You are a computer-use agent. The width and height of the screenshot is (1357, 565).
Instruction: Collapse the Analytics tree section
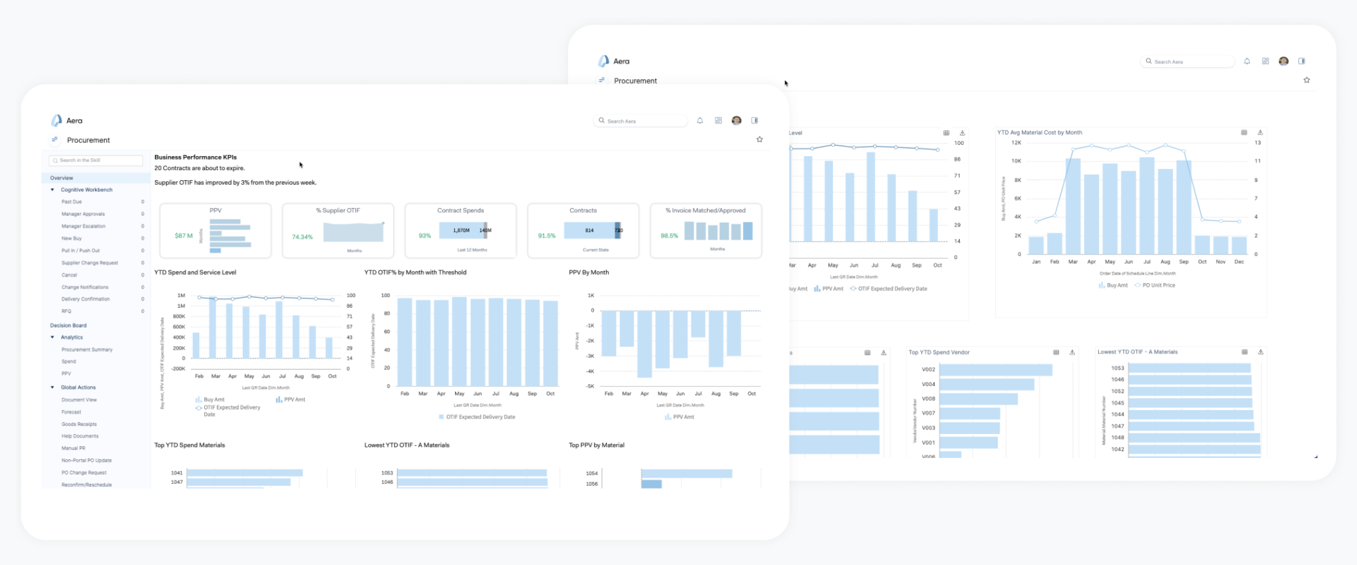[x=53, y=338]
